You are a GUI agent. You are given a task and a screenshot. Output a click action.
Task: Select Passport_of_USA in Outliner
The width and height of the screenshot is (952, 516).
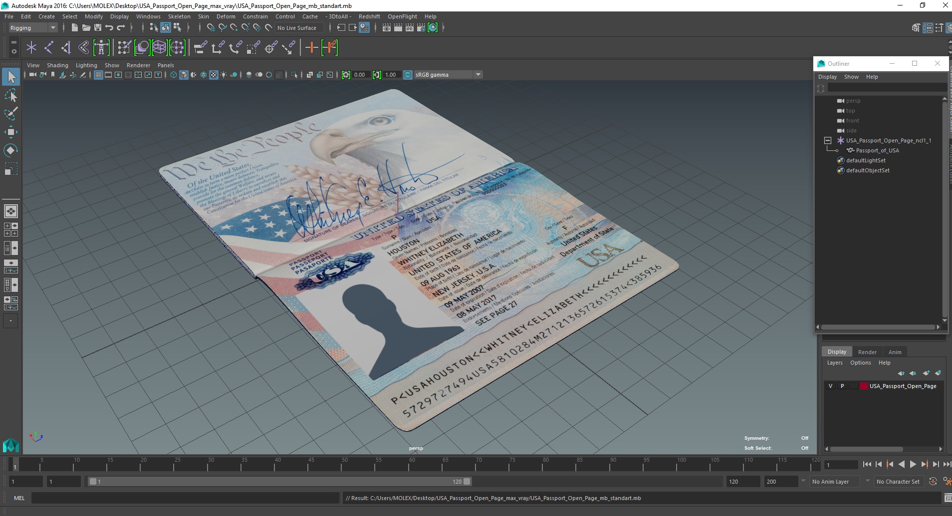coord(877,150)
